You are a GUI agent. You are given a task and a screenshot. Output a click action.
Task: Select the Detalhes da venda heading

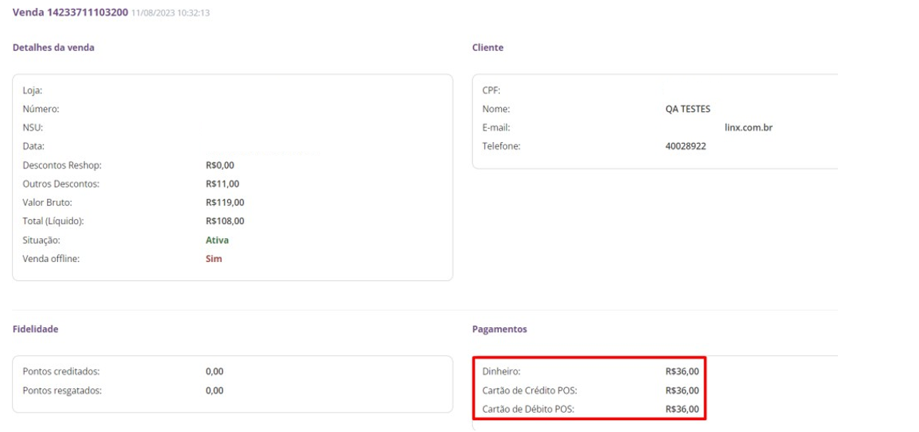(x=53, y=47)
